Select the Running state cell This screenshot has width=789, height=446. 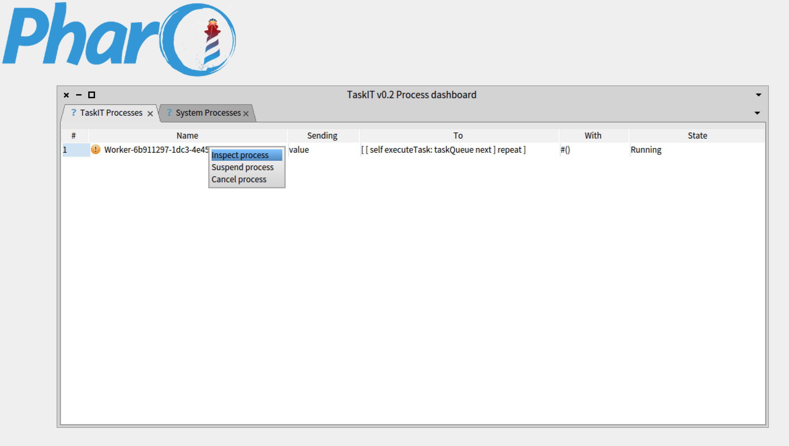[x=646, y=150]
